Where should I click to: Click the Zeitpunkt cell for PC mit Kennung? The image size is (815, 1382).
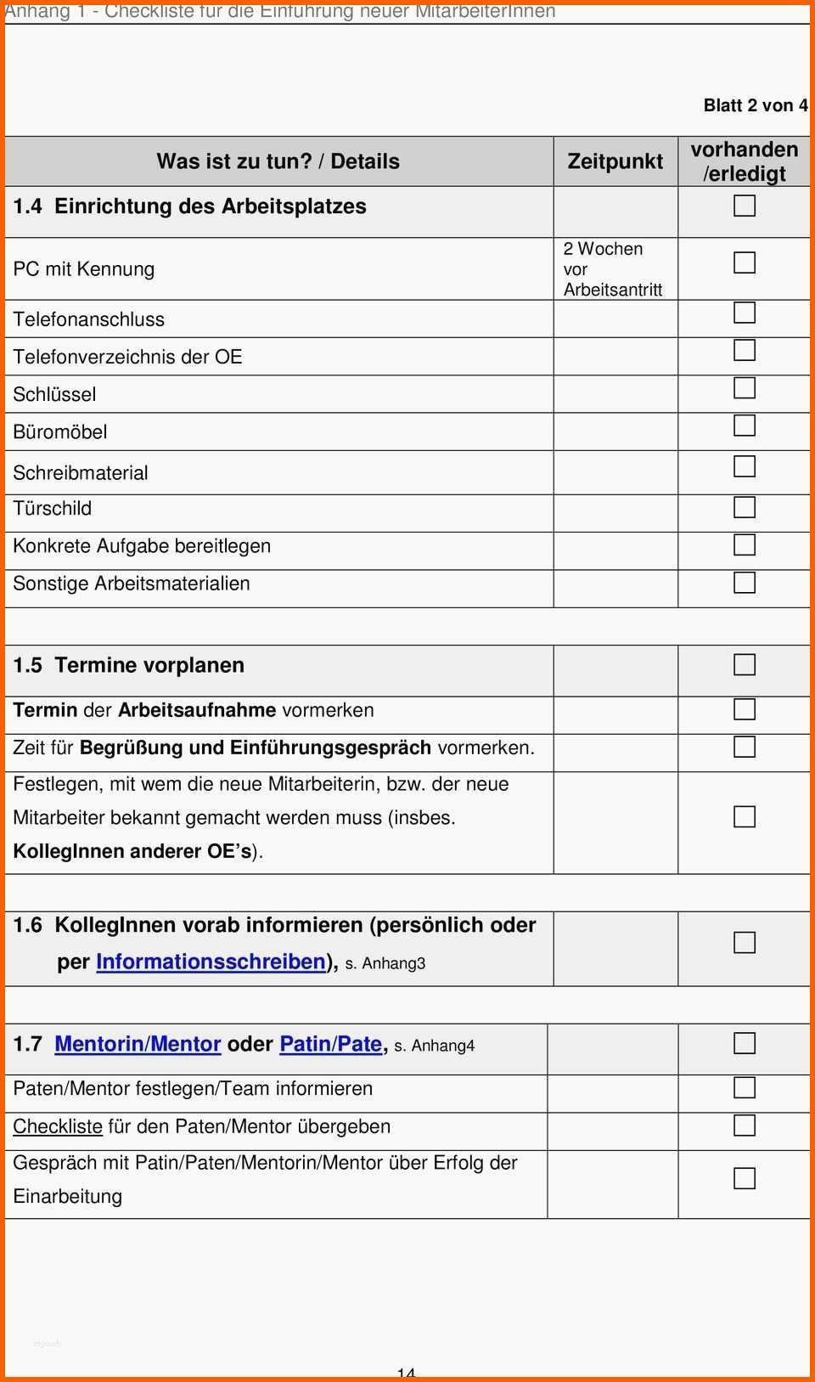point(615,269)
